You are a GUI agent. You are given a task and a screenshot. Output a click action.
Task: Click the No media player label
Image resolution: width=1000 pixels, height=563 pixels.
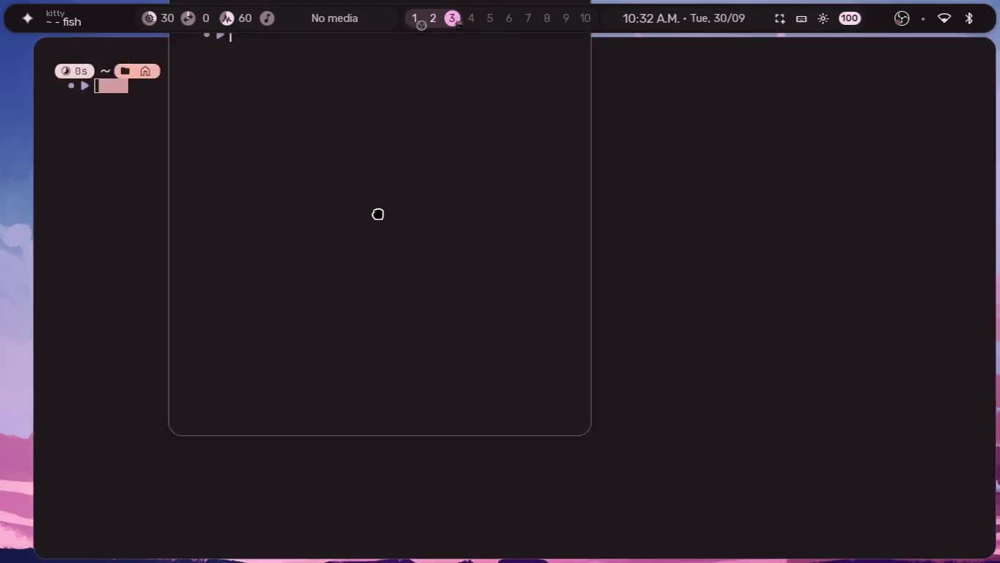pyautogui.click(x=334, y=18)
